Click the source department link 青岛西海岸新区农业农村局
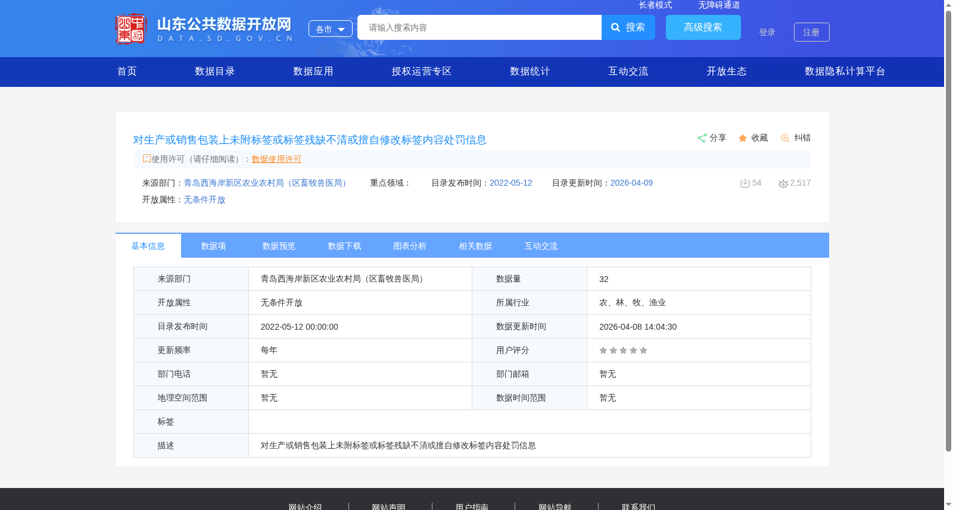Screen dimensions: 953x510 (267, 183)
